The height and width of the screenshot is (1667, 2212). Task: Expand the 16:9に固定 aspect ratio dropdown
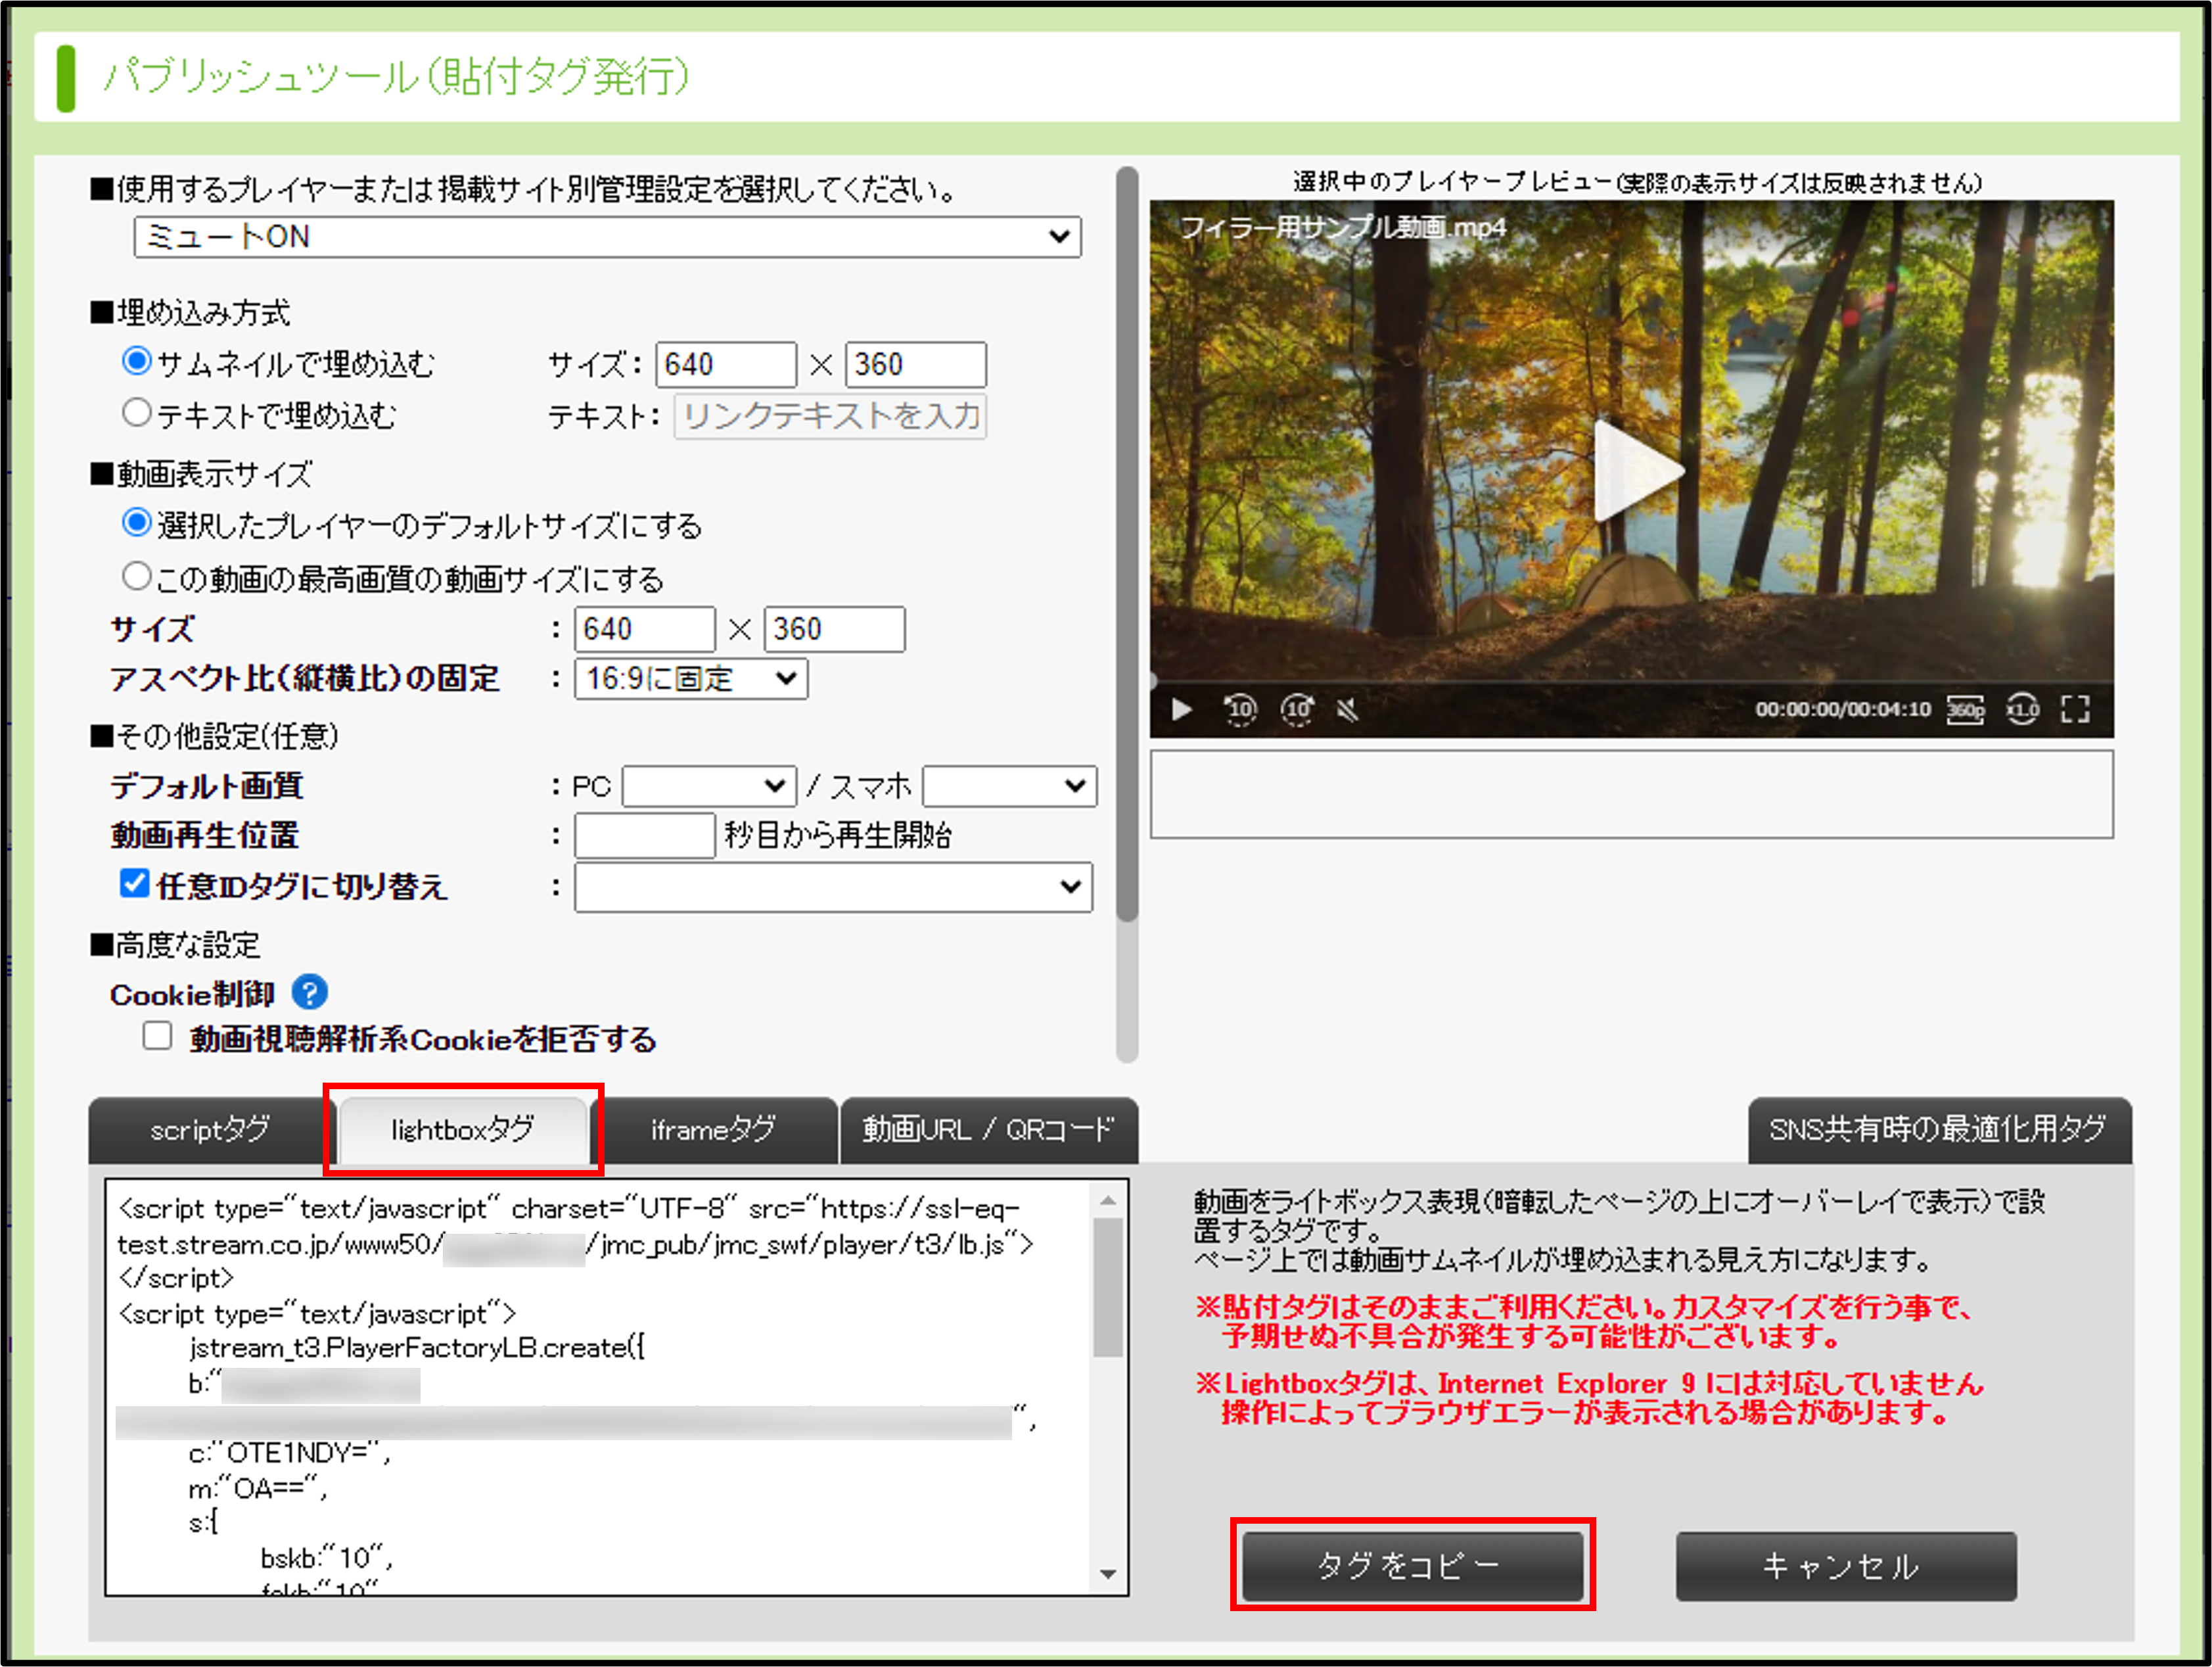(x=690, y=679)
